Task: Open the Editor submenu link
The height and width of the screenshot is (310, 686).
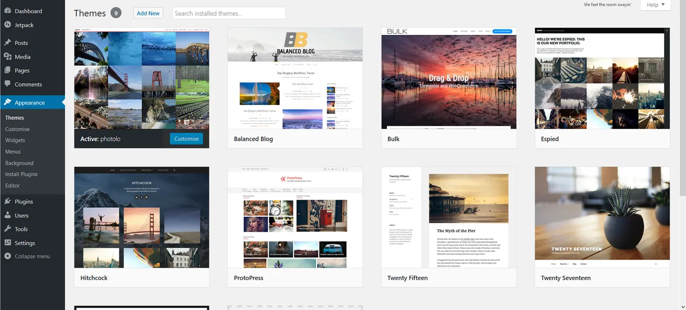Action: [x=12, y=186]
